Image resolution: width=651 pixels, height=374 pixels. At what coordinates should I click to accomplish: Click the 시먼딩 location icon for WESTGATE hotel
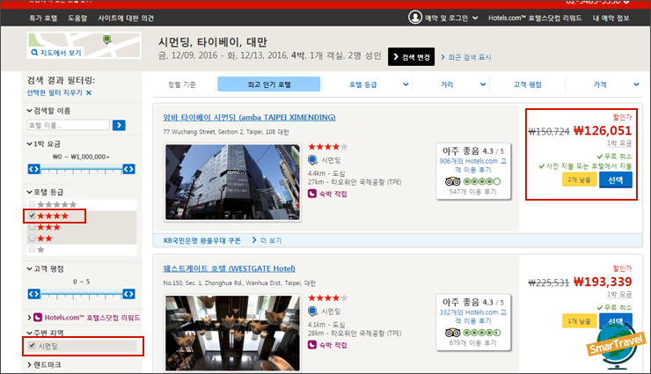[x=312, y=311]
